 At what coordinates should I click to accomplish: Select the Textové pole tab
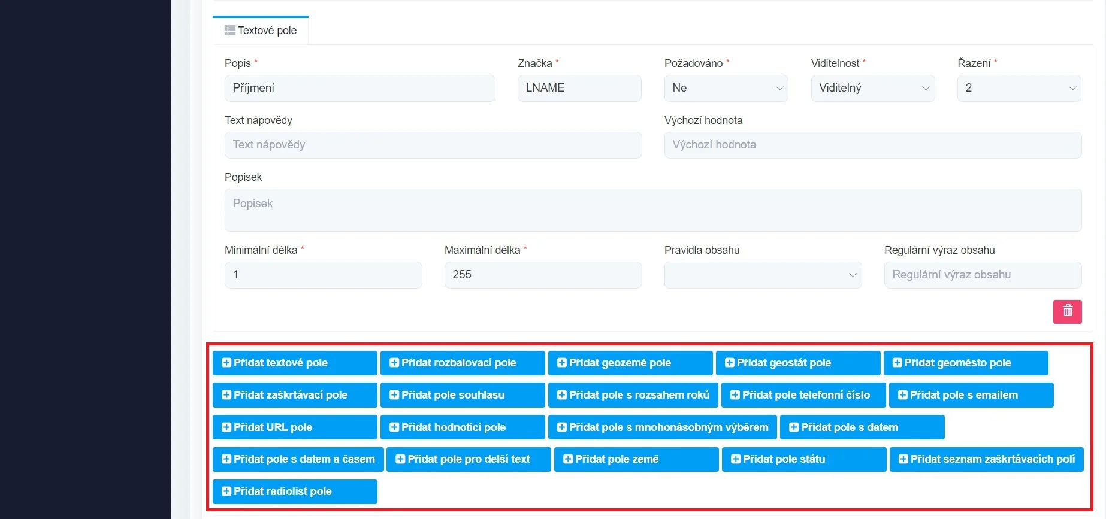click(261, 31)
